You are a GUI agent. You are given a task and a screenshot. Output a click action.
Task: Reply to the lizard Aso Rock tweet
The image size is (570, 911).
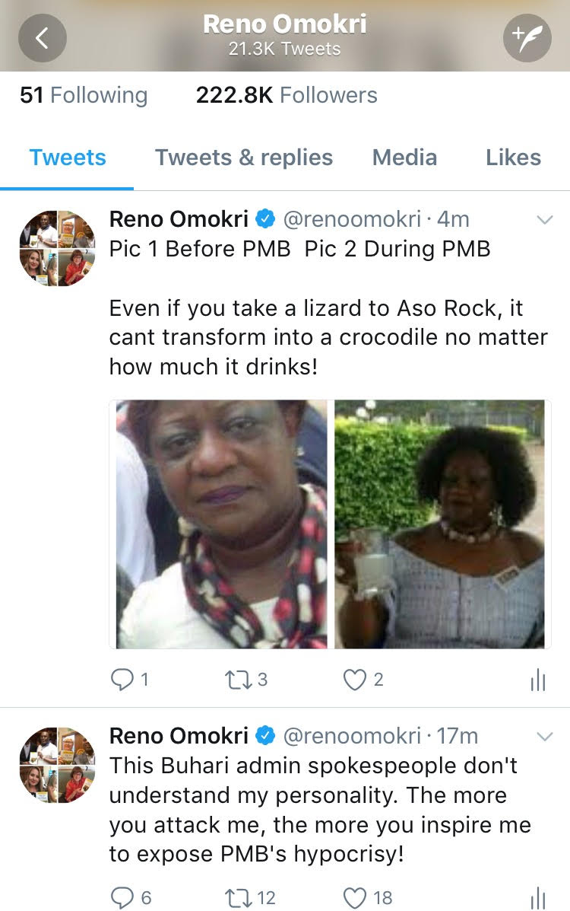[122, 680]
